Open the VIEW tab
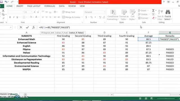This screenshot has height=101, width=180. tap(82, 6)
